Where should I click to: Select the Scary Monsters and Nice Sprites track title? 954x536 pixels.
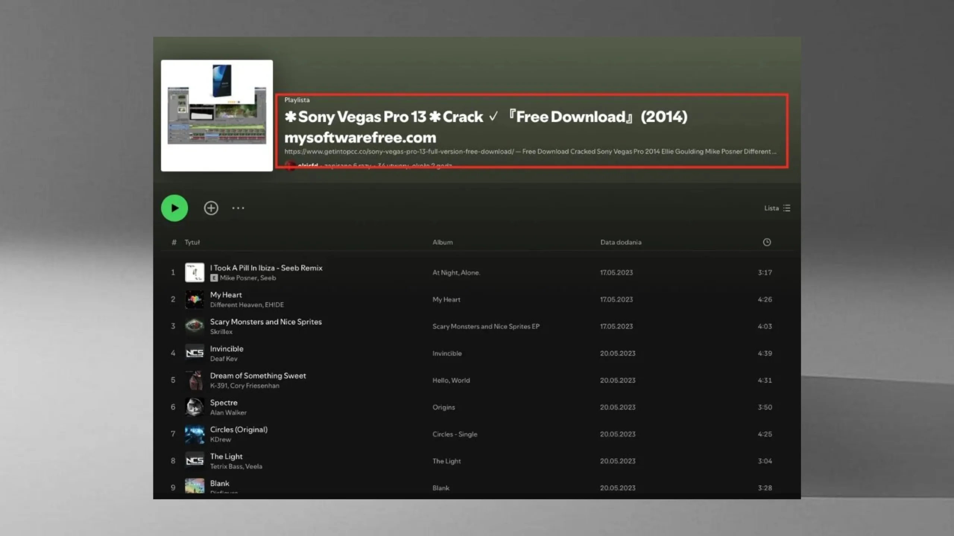266,322
